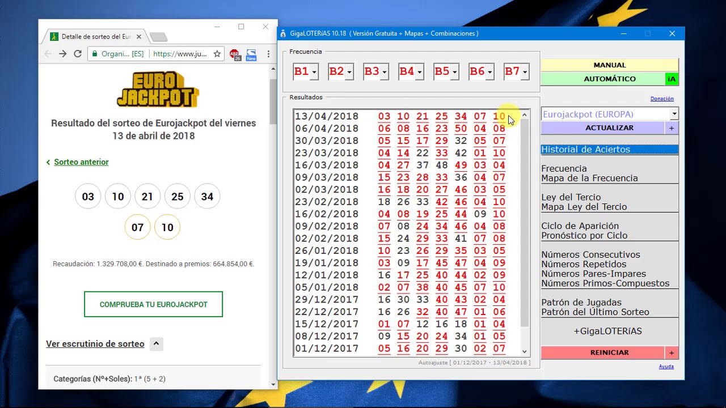Open Pronóstico por Ciclo
This screenshot has width=726, height=408.
584,235
